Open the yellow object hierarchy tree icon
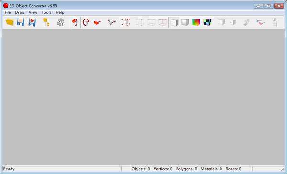Screen dimensions: 287x174 tap(46, 22)
